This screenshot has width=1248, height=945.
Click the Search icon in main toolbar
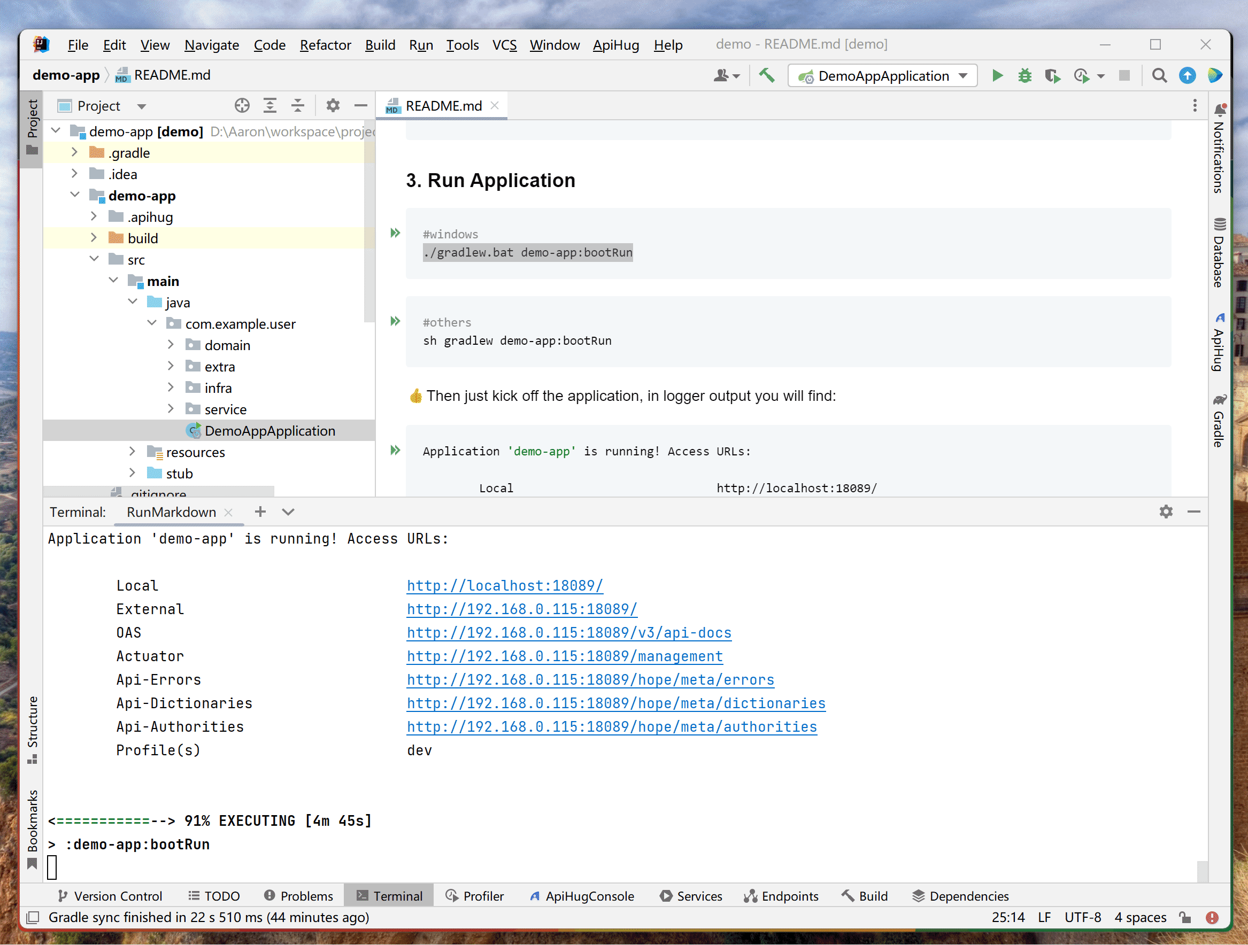point(1160,74)
